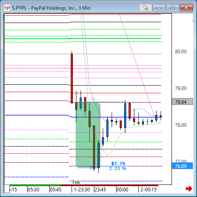
Task: Minimize the S.PYPL chart window
Action: coord(159,8)
